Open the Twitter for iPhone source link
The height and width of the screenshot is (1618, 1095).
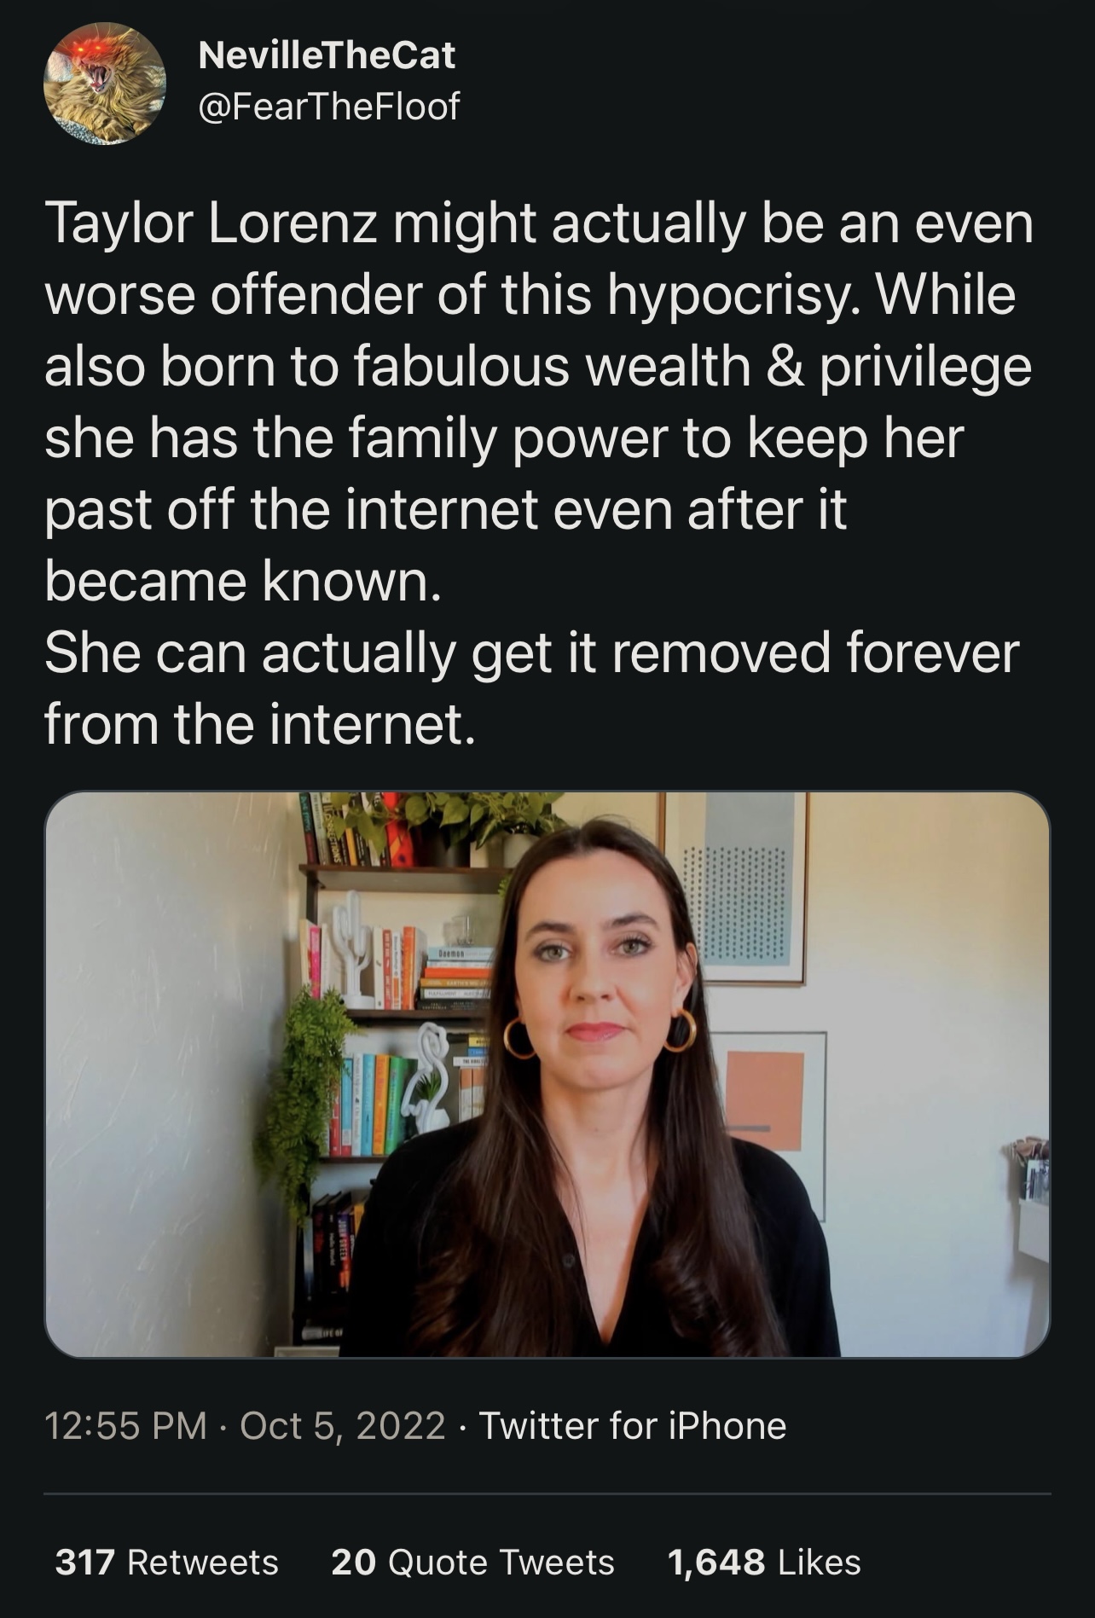pos(633,1425)
